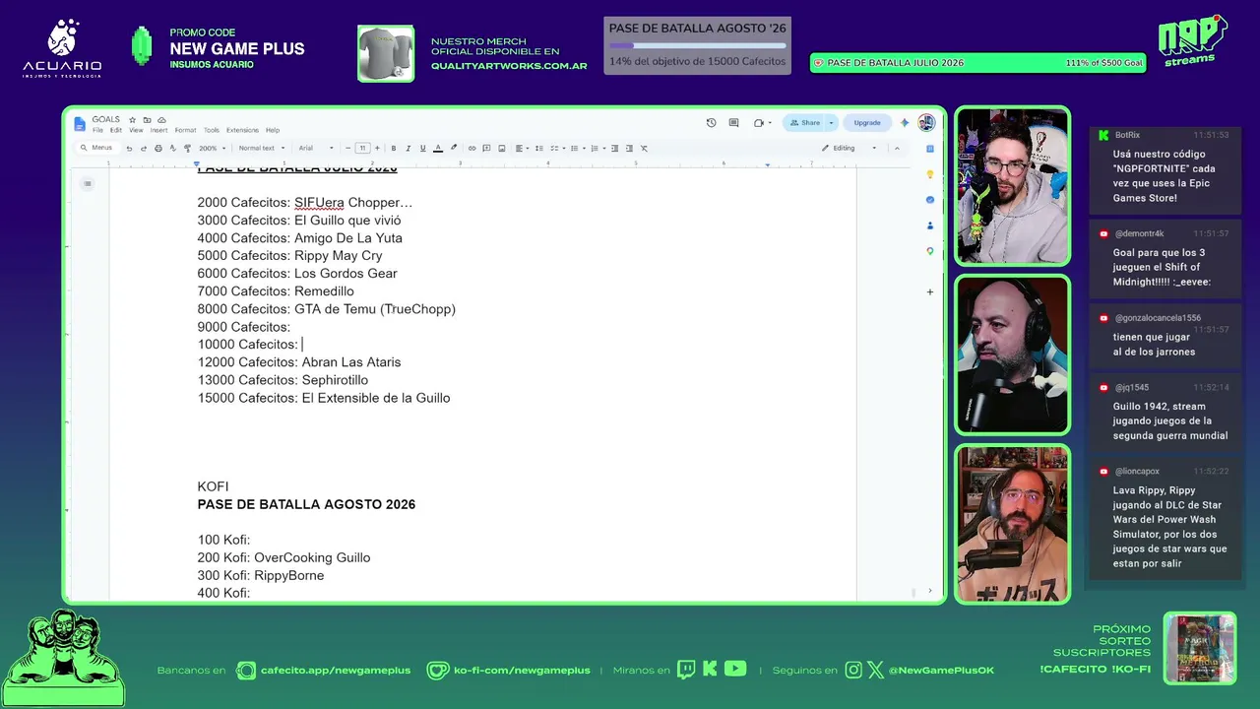Show the document outline
This screenshot has width=1260, height=709.
tap(88, 183)
